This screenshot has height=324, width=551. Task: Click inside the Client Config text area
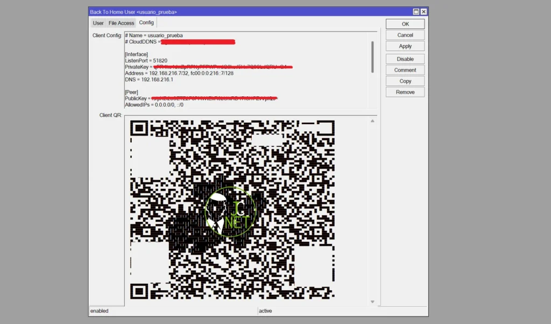click(226, 70)
